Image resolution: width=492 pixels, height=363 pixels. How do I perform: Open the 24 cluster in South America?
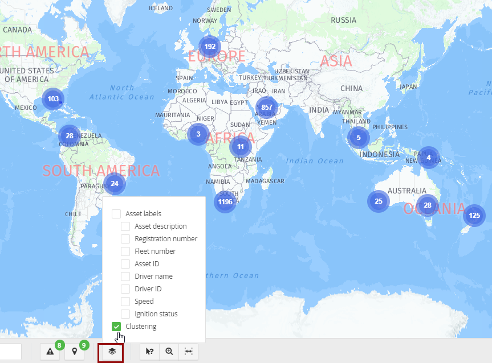(115, 184)
